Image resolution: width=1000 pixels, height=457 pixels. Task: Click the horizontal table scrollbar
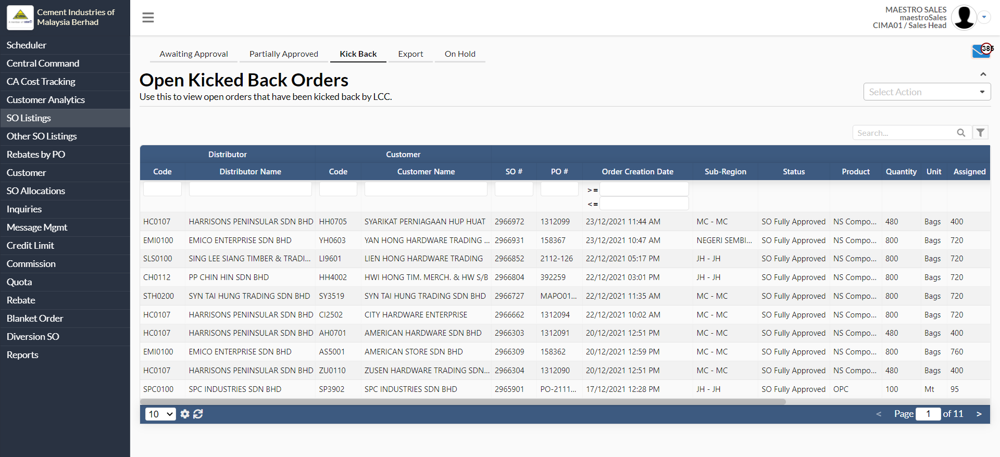[x=463, y=402]
